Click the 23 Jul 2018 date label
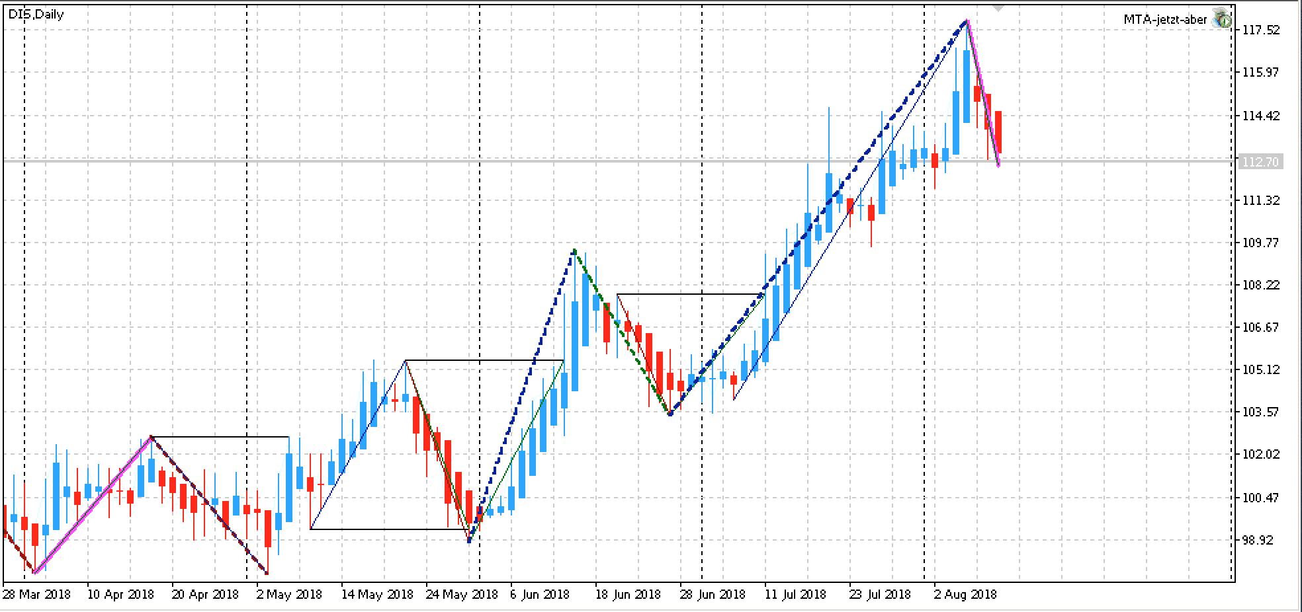 click(x=881, y=594)
